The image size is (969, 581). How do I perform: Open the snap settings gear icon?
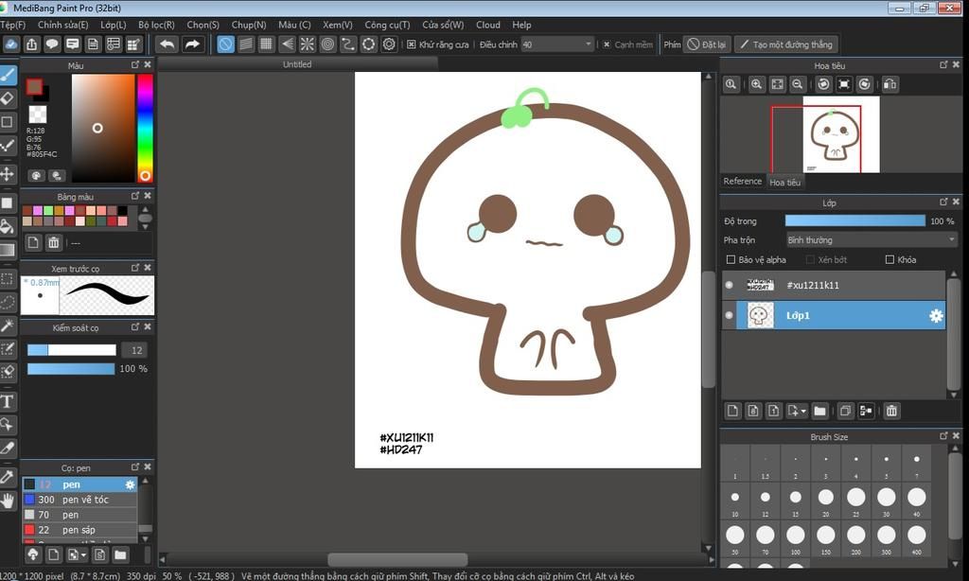389,44
